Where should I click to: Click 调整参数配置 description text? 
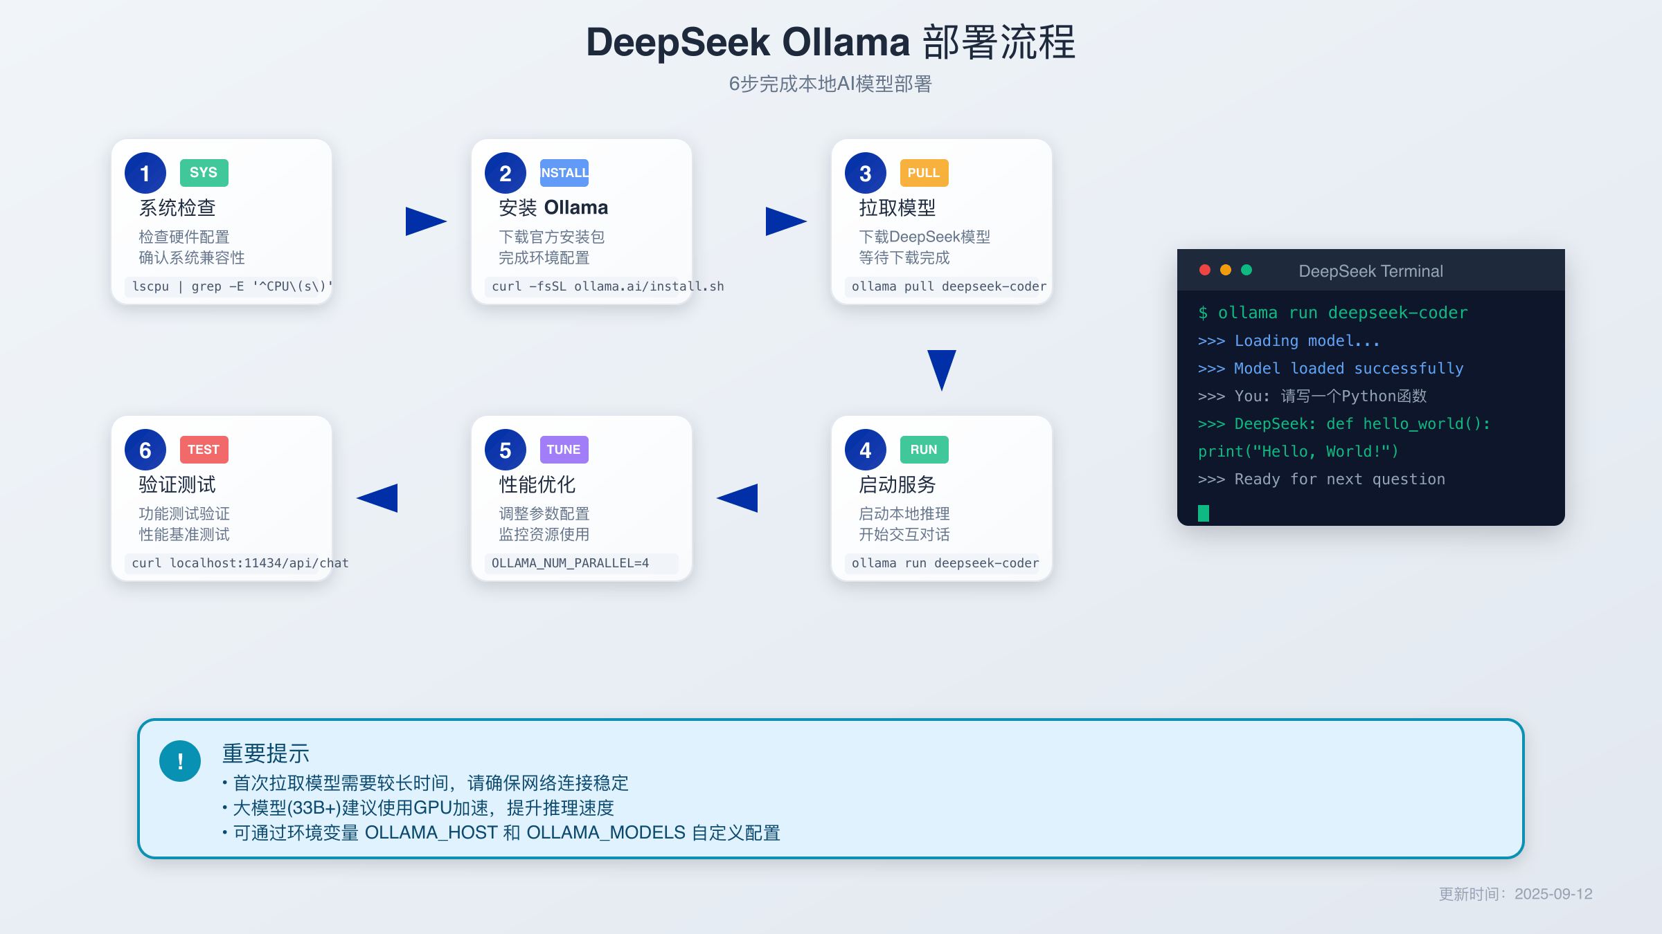coord(544,513)
